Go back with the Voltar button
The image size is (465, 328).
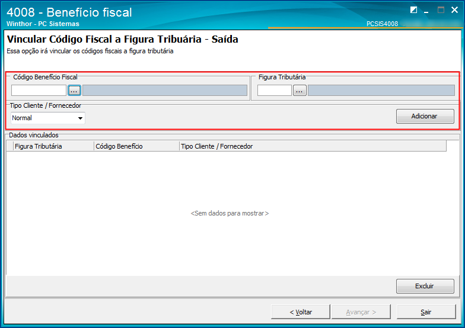(300, 312)
